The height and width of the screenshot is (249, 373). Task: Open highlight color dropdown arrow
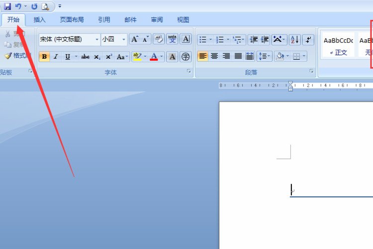[x=145, y=57]
